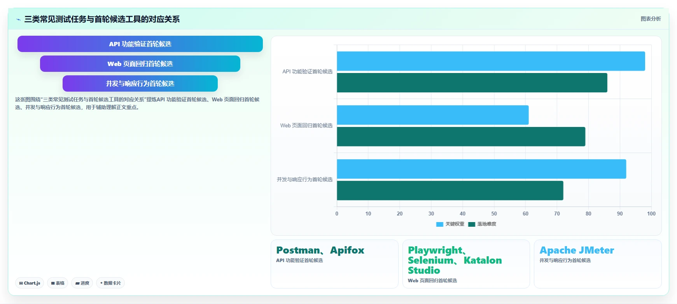
Task: Select the 并发与响应行为首轮候选 funnel bar
Action: point(140,83)
